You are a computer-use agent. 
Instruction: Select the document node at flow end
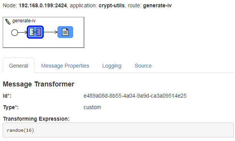click(x=65, y=32)
